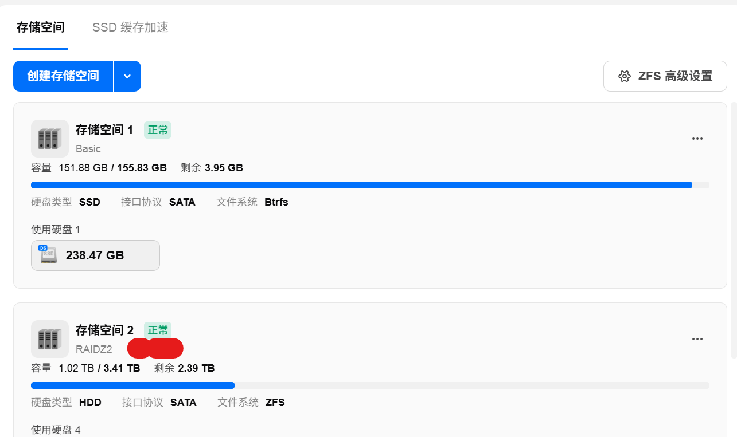Screen dimensions: 737x437
Task: Select the 238.47 GB disk tile
Action: (x=95, y=255)
